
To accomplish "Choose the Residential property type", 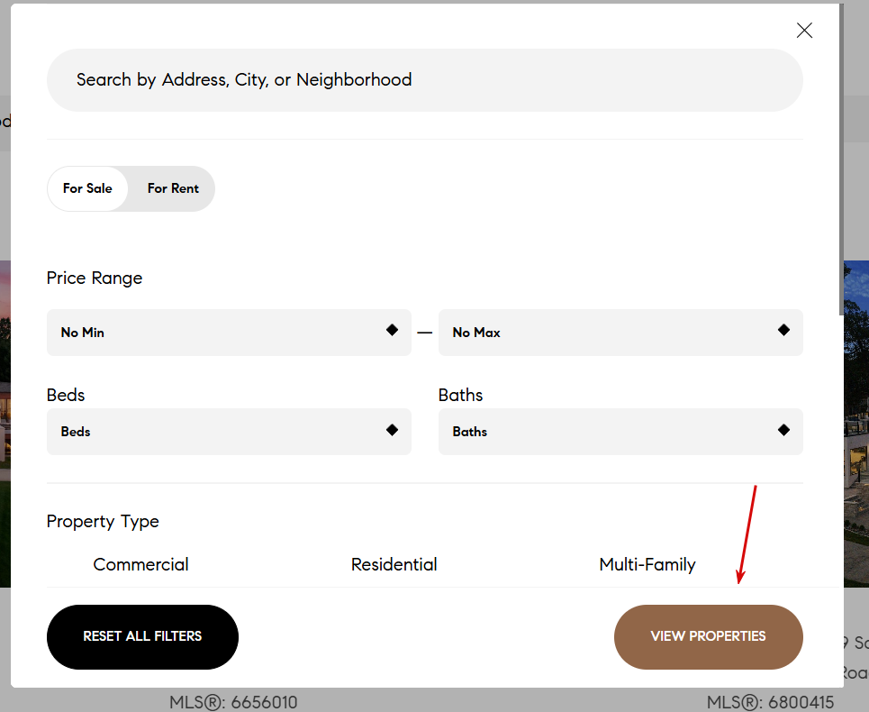I will click(x=394, y=564).
